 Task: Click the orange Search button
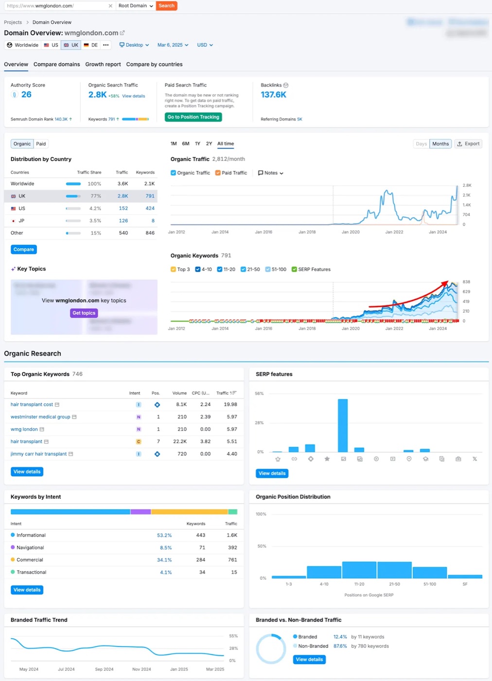tap(166, 6)
